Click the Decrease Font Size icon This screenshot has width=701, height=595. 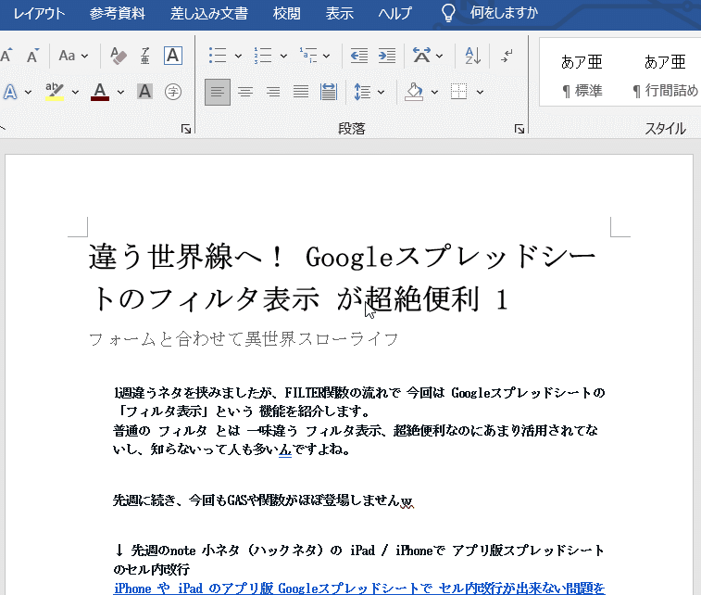[x=32, y=56]
